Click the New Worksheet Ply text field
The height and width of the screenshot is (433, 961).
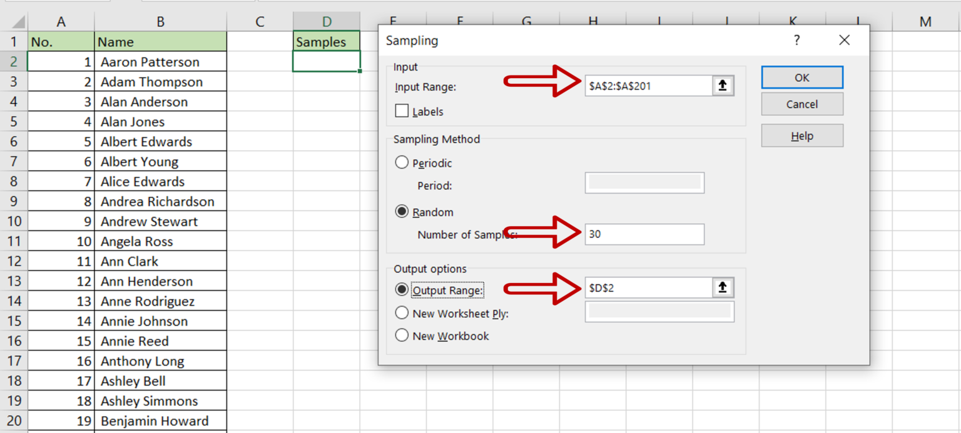659,311
